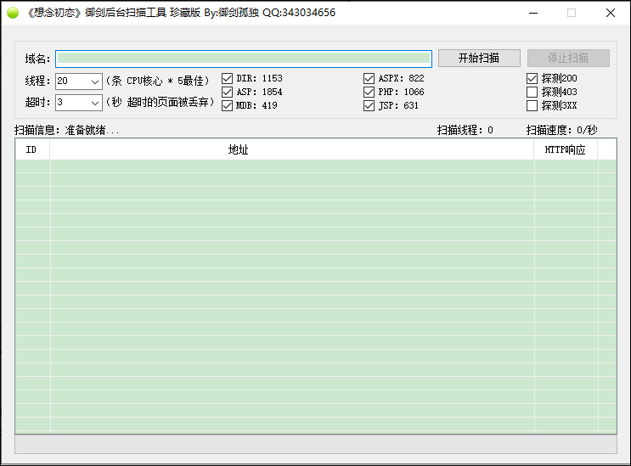Toggle the DIR: 1153 checkbox

tap(227, 78)
